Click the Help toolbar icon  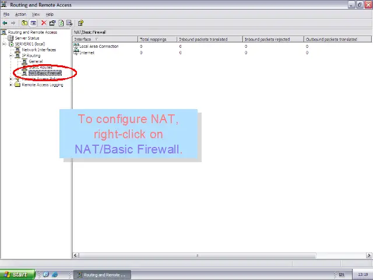tap(80, 23)
